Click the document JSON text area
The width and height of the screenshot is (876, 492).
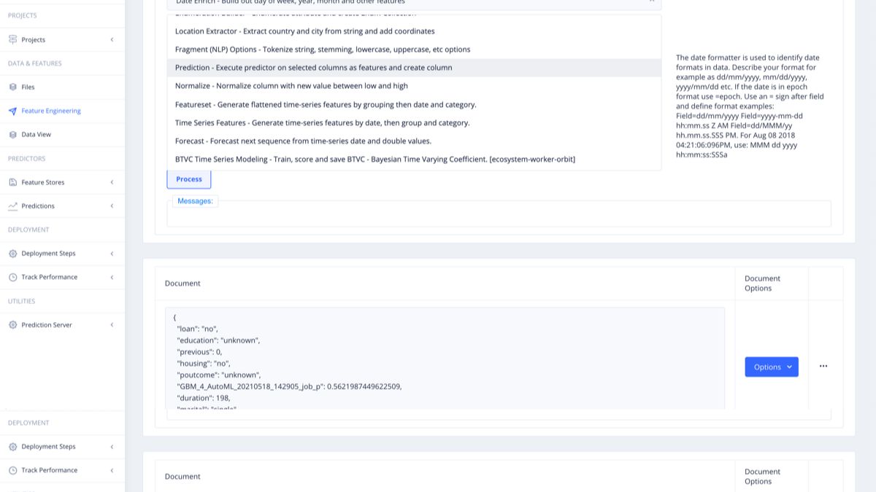[x=445, y=357]
